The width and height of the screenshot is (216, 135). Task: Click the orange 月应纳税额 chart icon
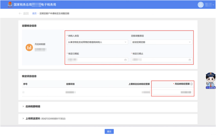pyautogui.click(x=29, y=48)
